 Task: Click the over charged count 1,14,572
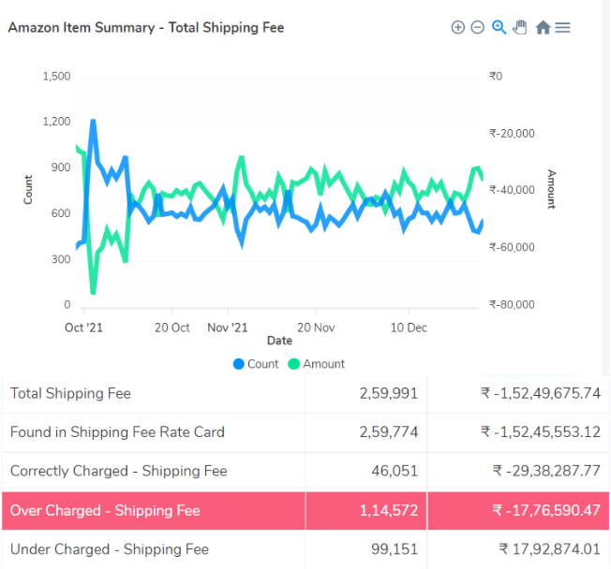[389, 510]
